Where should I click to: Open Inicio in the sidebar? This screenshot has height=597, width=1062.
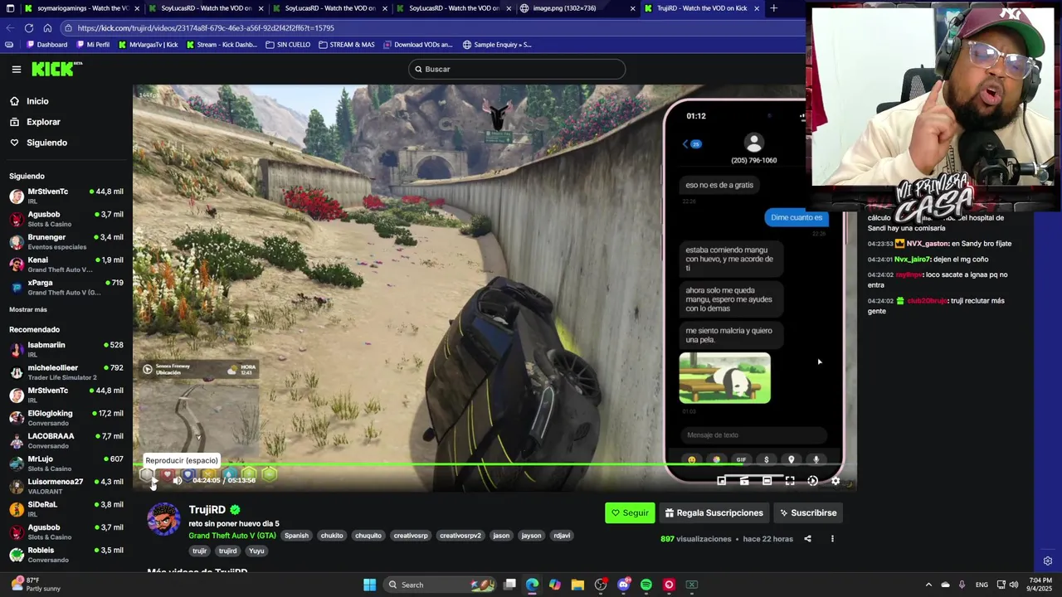[x=37, y=101]
